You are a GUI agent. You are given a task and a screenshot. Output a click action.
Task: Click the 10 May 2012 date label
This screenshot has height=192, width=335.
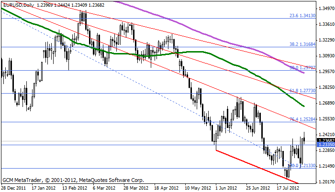pyautogui.click(x=198, y=188)
